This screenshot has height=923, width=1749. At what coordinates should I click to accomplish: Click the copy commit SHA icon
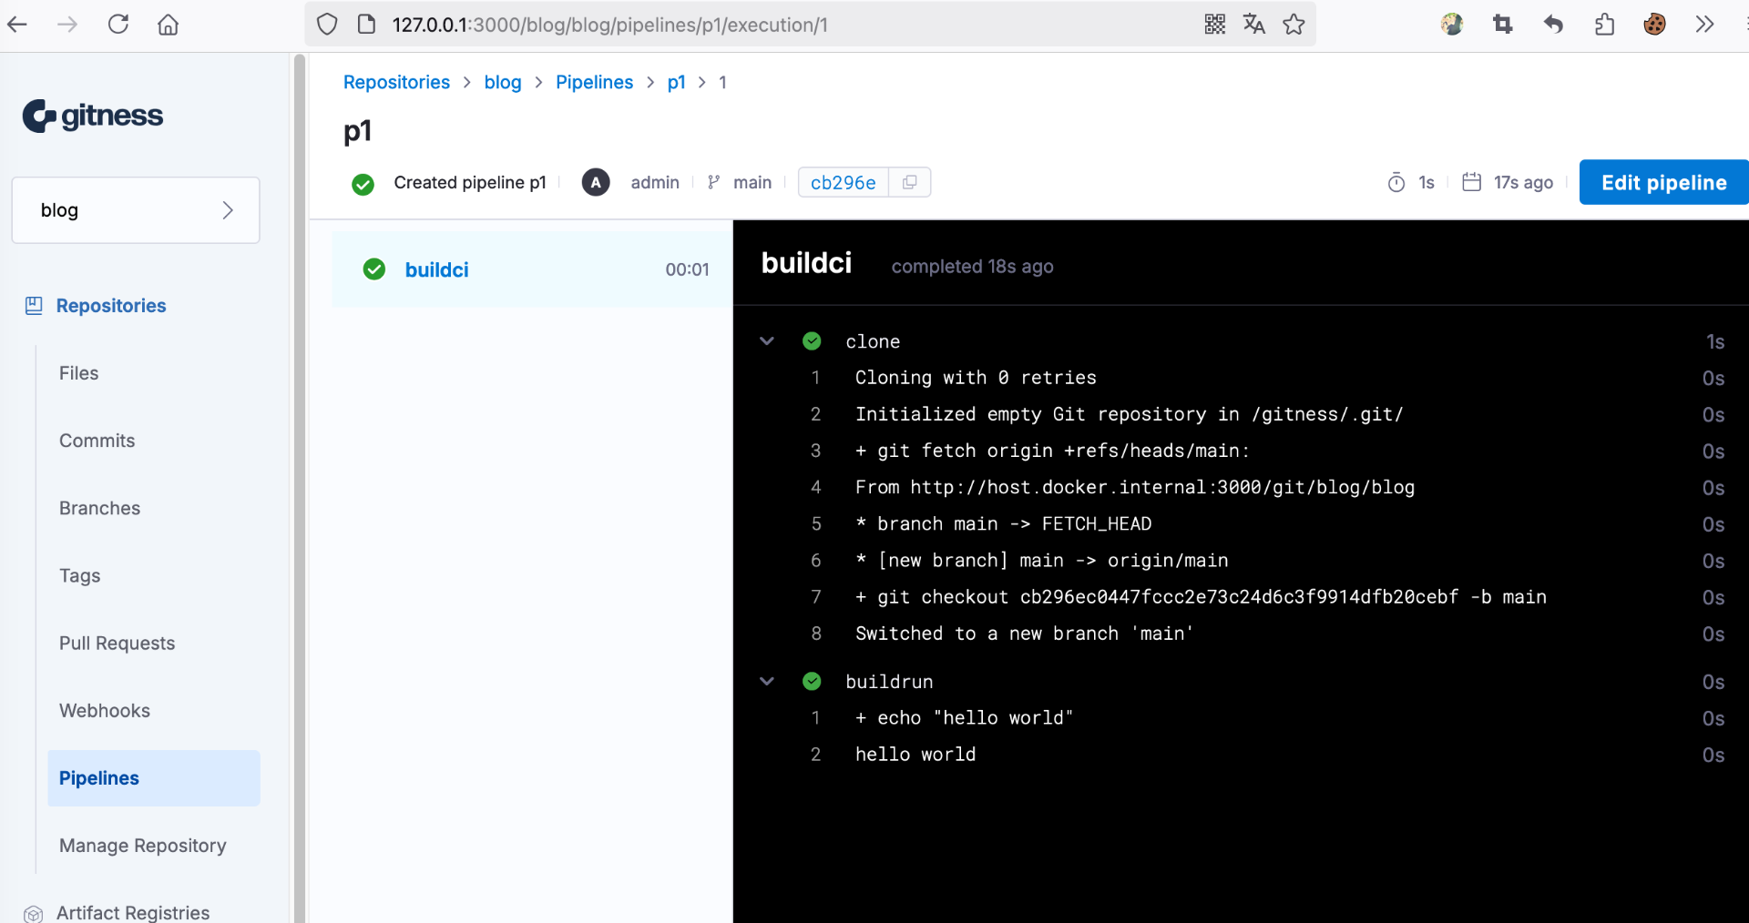[x=909, y=183]
